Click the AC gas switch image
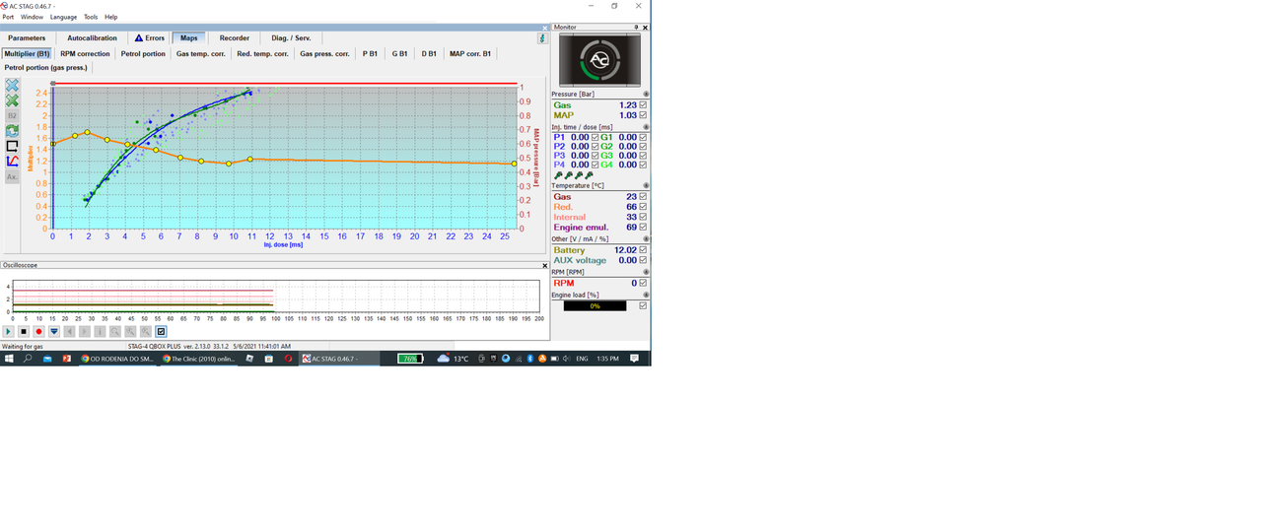1262x531 pixels. [x=599, y=60]
